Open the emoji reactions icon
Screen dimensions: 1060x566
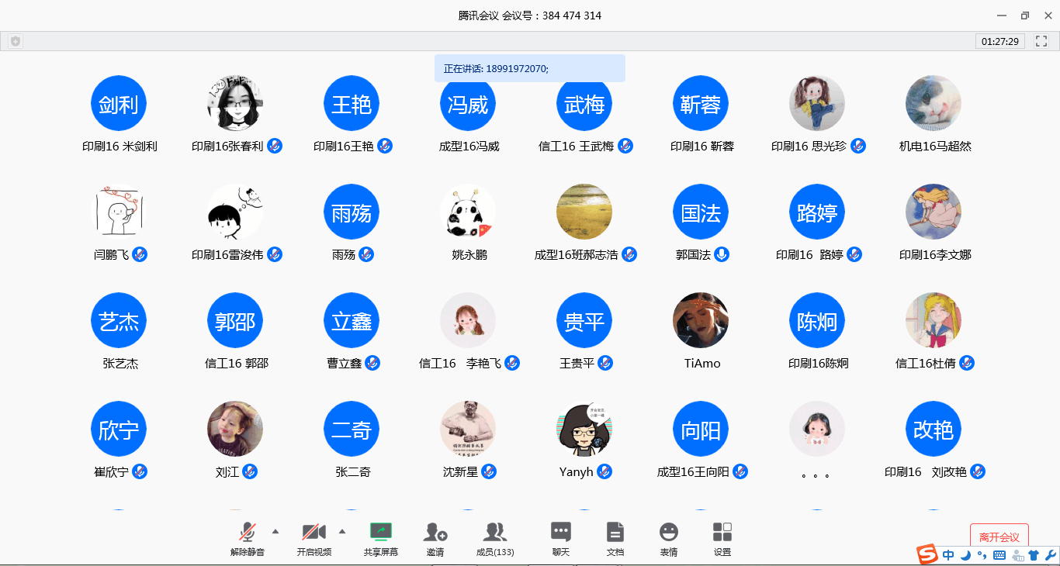[668, 533]
